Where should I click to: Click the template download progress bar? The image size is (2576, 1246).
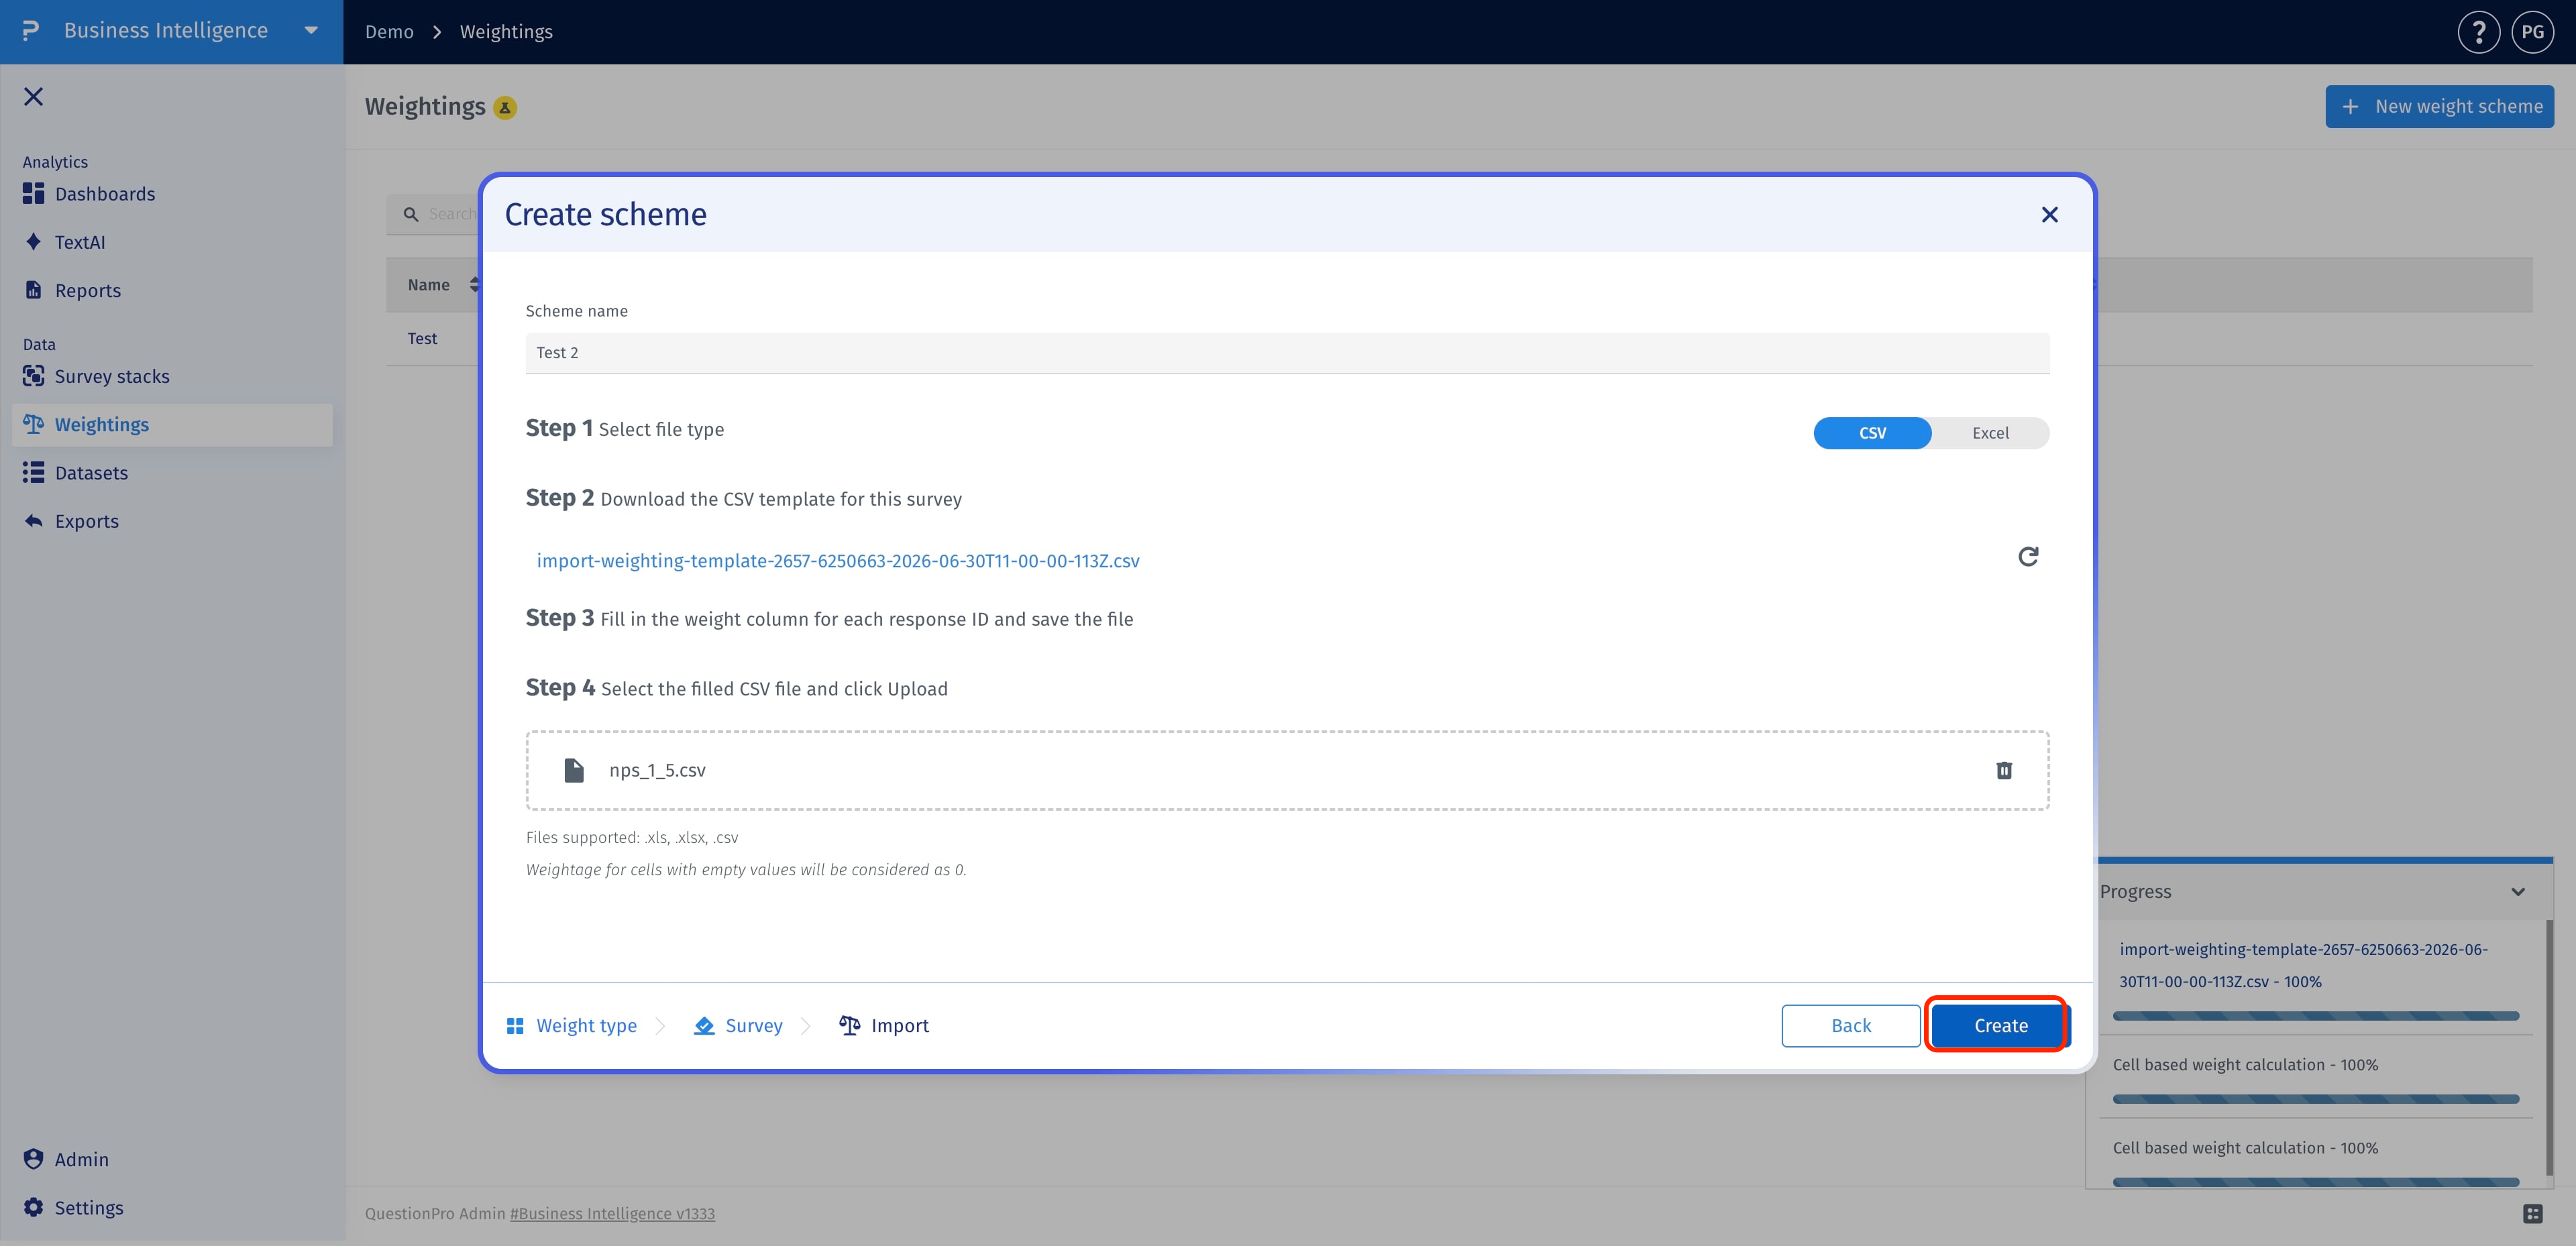tap(2315, 1016)
